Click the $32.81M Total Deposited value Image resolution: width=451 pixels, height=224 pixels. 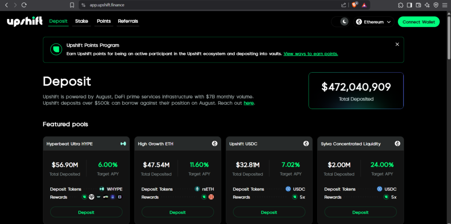pos(248,165)
